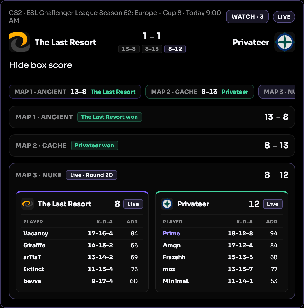This screenshot has height=308, width=304.
Task: Select player Vacancy row
Action: click(82, 233)
